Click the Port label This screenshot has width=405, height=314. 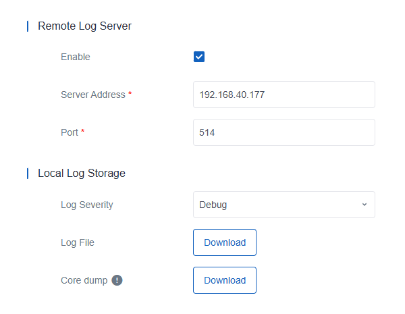70,132
